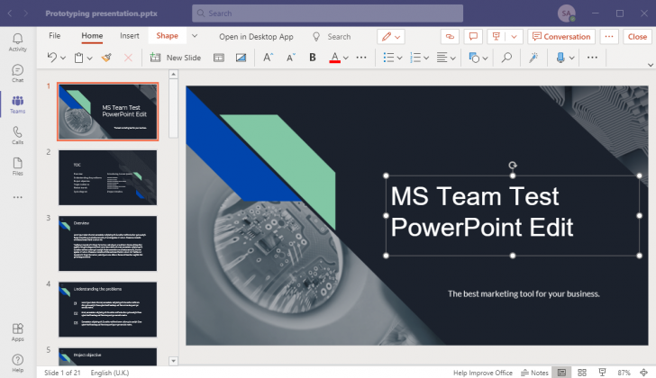Open Help in the Teams sidebar

[x=18, y=363]
